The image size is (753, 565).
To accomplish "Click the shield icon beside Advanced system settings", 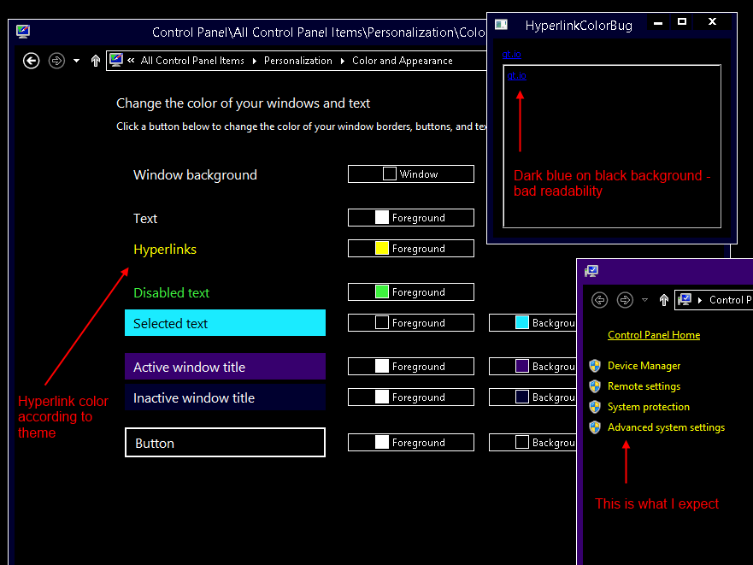I will pos(595,427).
